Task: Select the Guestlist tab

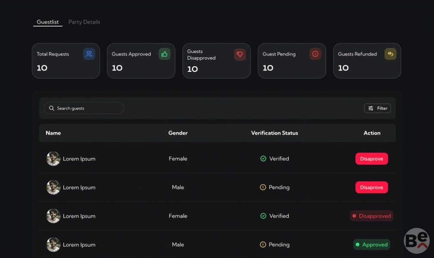Action: [x=48, y=22]
